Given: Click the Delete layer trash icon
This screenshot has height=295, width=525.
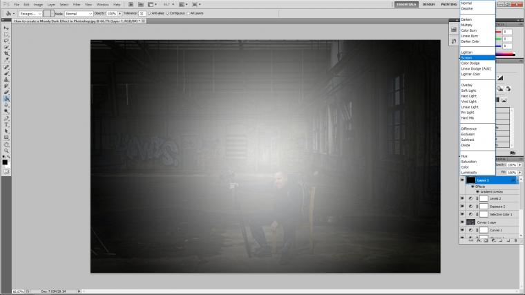Looking at the screenshot, I should pyautogui.click(x=515, y=240).
